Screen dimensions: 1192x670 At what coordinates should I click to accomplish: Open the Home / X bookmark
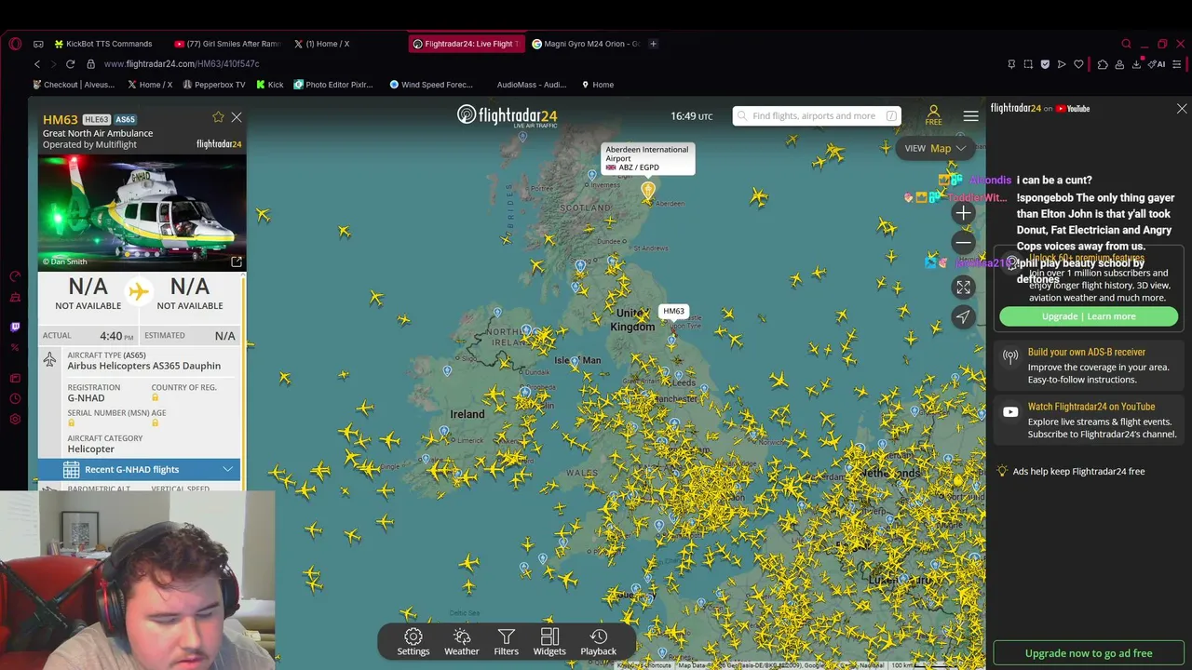click(150, 85)
